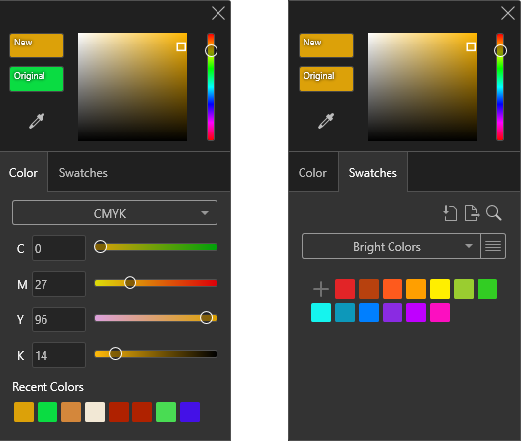Click the export swatch file icon
Viewport: 521px width, 441px height.
point(473,213)
